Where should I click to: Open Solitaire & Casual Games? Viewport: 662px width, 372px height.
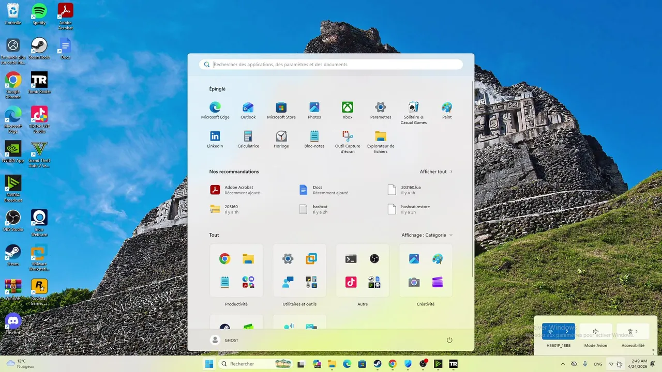(414, 113)
